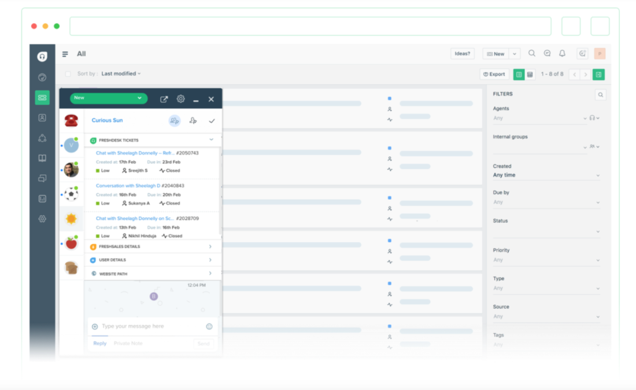Pop out the chat conversation window
The width and height of the screenshot is (636, 390).
(x=164, y=98)
